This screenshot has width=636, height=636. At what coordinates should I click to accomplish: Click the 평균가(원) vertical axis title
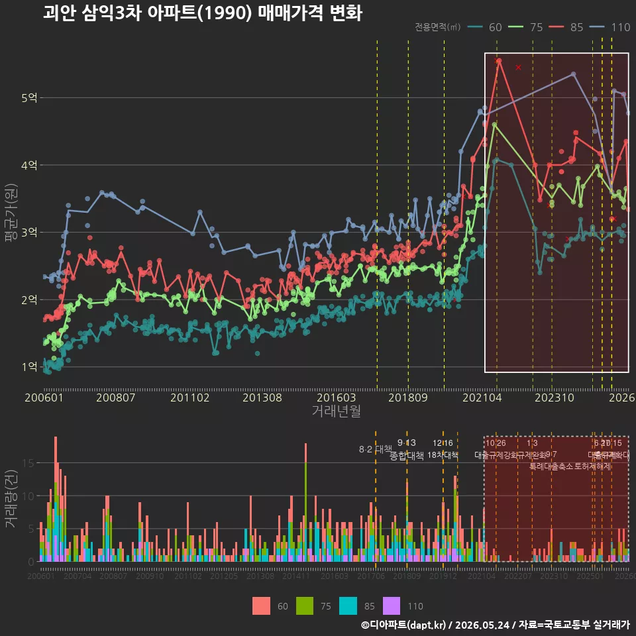tap(11, 213)
